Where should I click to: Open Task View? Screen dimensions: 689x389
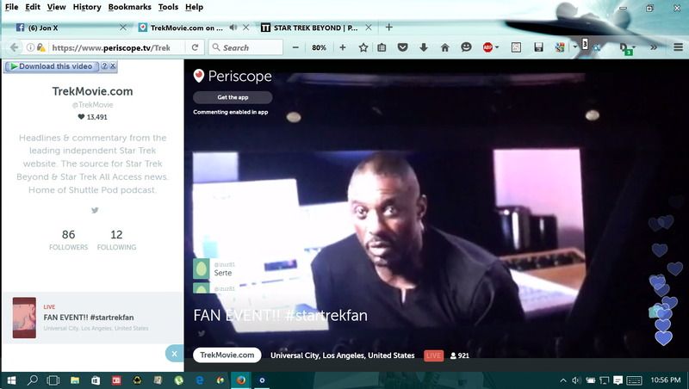53,380
